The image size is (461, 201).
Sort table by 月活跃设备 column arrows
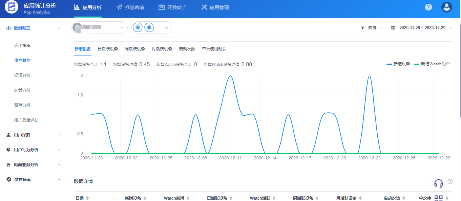(360, 198)
